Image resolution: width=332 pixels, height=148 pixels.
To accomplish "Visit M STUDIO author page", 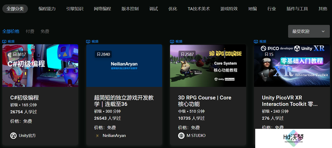I will click(x=196, y=135).
